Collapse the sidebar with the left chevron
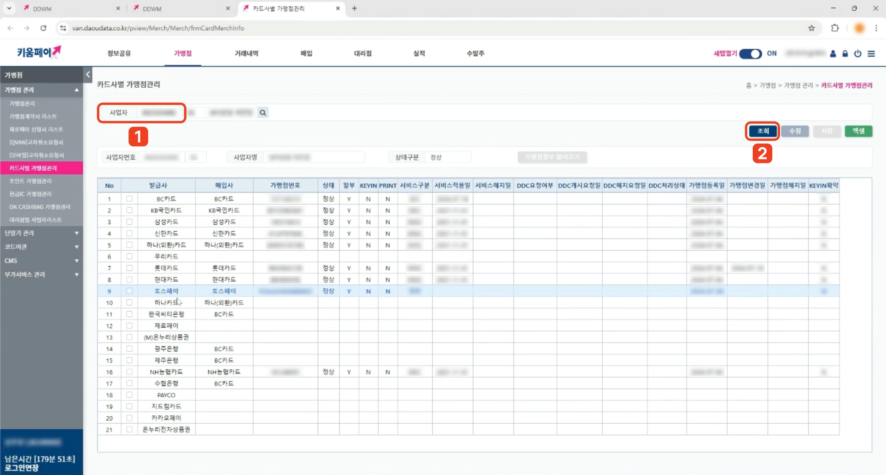 tap(88, 74)
